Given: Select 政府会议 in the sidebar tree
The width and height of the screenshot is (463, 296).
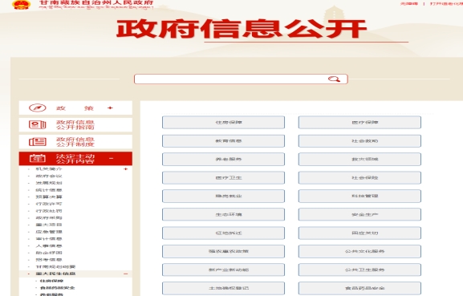Looking at the screenshot, I should pyautogui.click(x=49, y=176).
